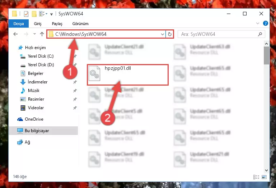276x188 pixels.
Task: Click the pin icon next to Müzik
Action: tap(75, 91)
